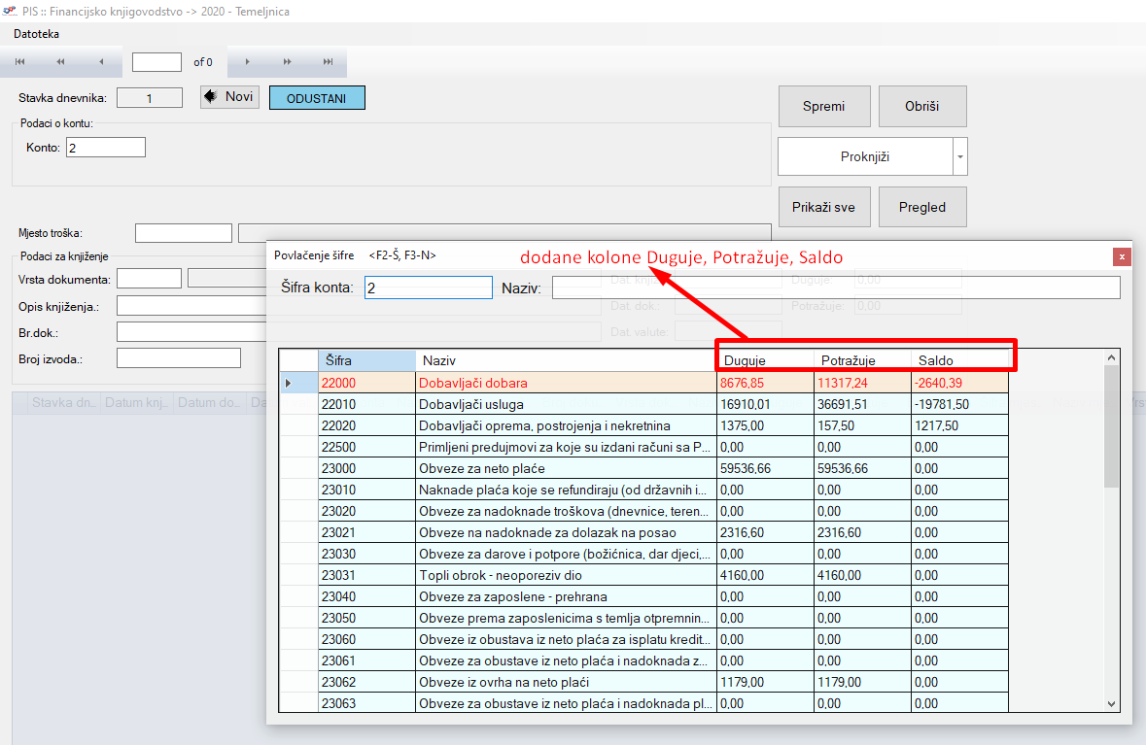This screenshot has height=745, width=1146.
Task: Click the Prikaži sve button
Action: [x=823, y=207]
